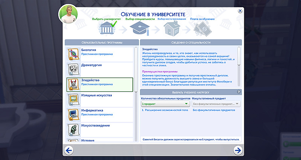Open the Без факультативных предметов dropdown
Image resolution: width=301 pixels, height=160 pixels.
[216, 104]
